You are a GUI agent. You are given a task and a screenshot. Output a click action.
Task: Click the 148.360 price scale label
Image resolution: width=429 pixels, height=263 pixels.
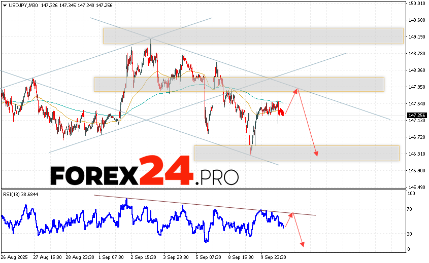[417, 70]
